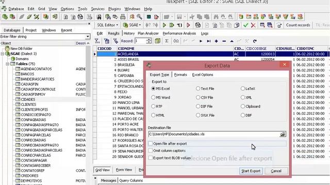Enable Open file after export checkbox

click(x=150, y=144)
